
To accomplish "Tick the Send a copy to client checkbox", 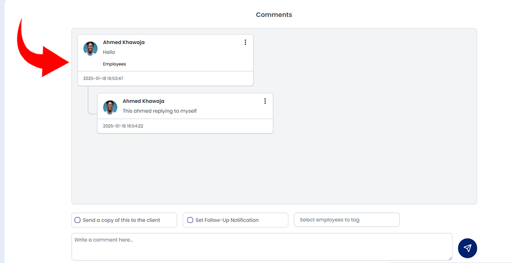I will pos(77,220).
